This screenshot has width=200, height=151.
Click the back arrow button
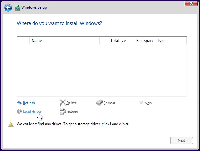(8, 8)
